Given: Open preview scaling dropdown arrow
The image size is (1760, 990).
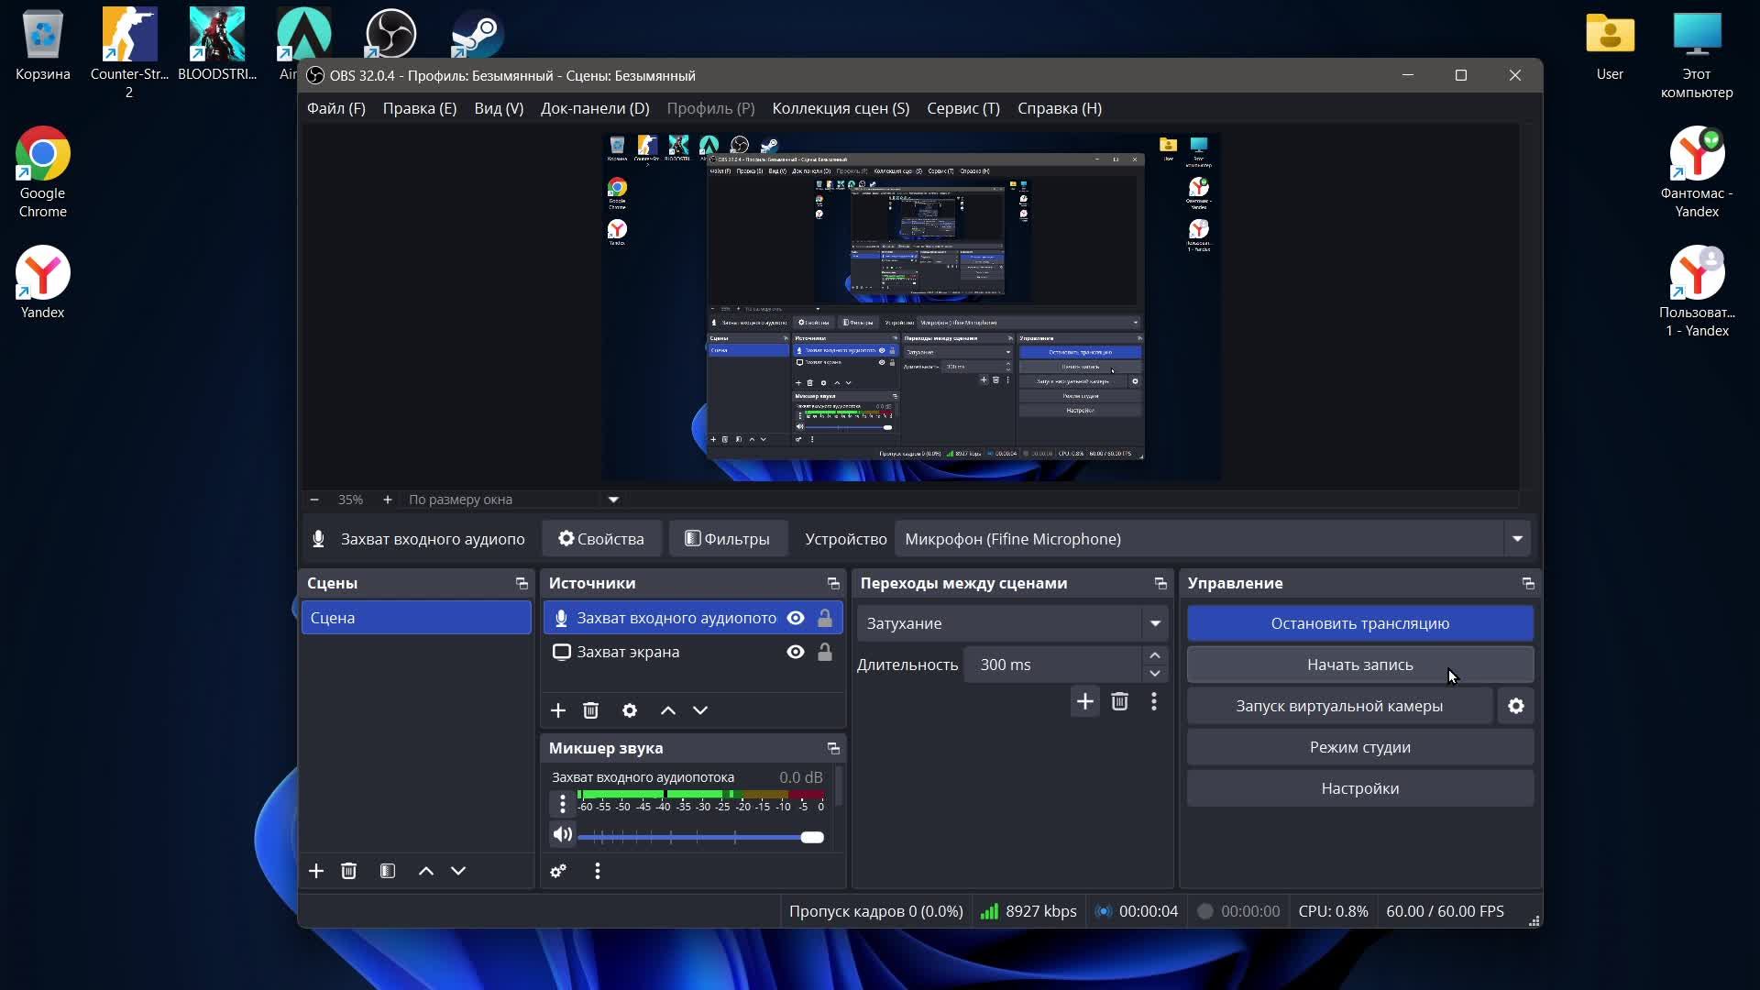Looking at the screenshot, I should point(613,500).
